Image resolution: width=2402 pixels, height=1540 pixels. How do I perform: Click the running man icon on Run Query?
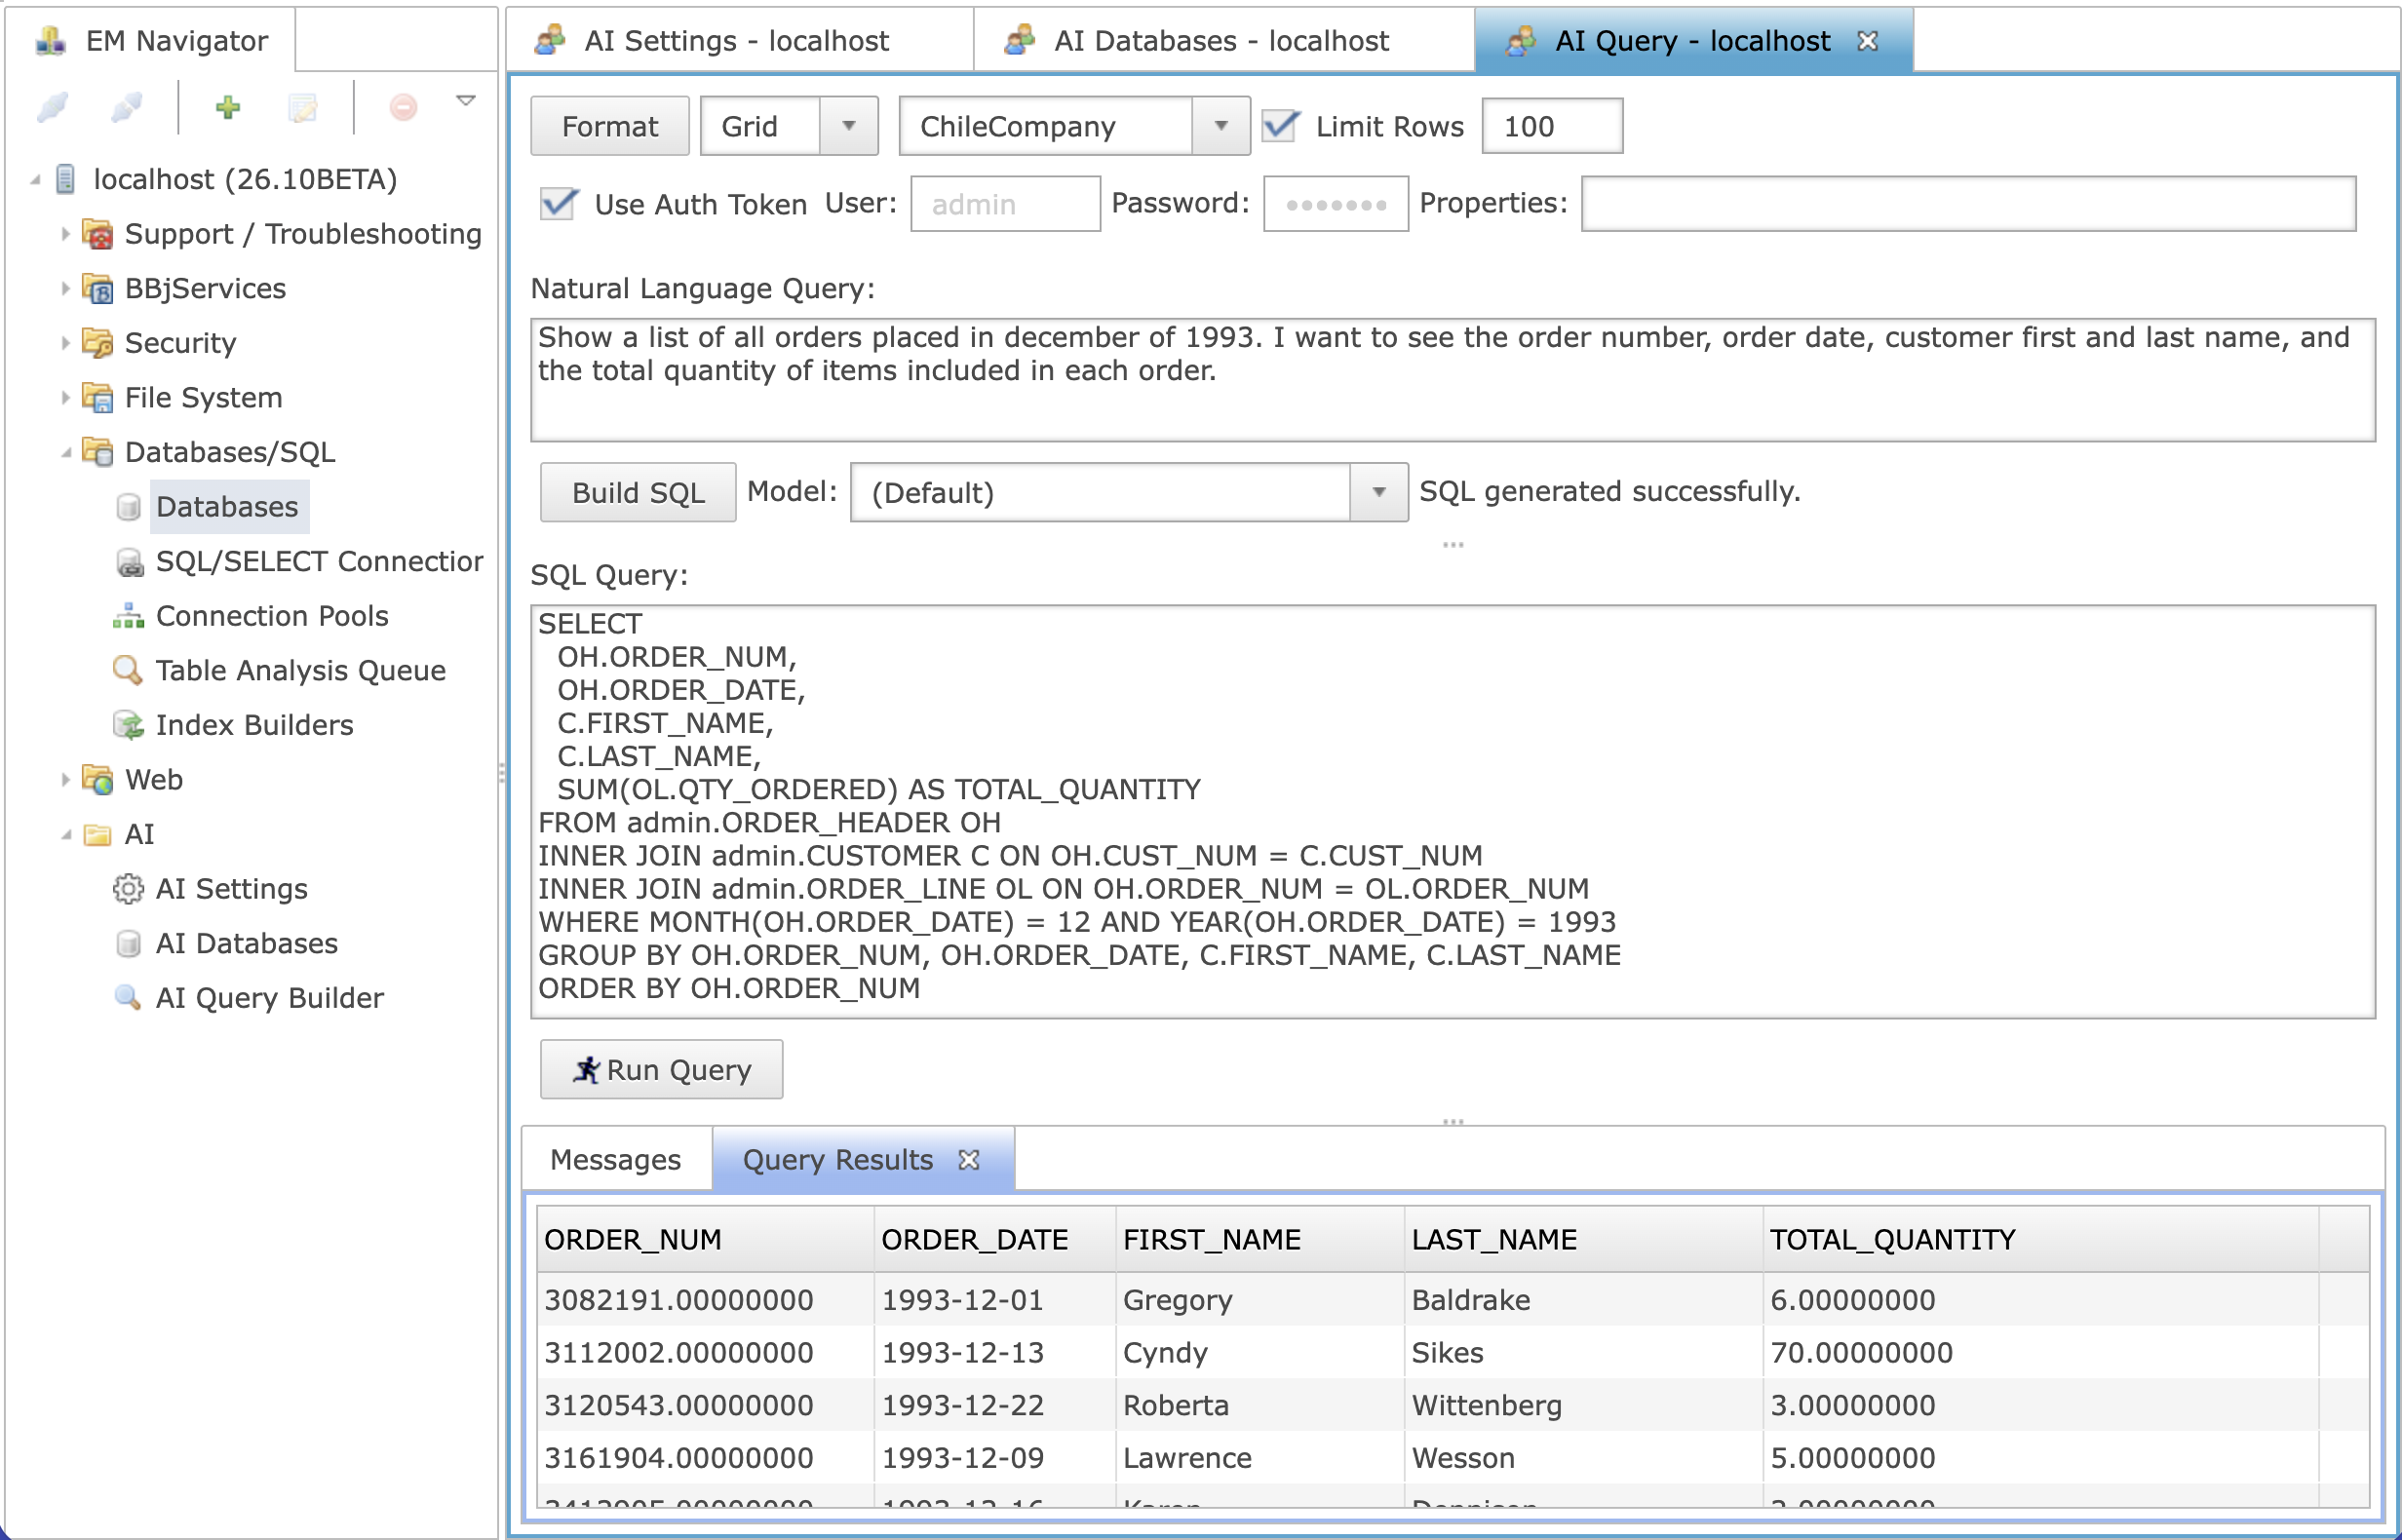point(586,1070)
